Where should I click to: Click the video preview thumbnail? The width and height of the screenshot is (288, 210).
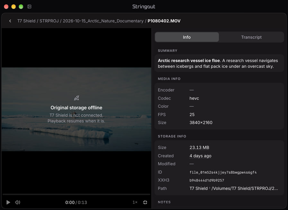tap(76, 109)
